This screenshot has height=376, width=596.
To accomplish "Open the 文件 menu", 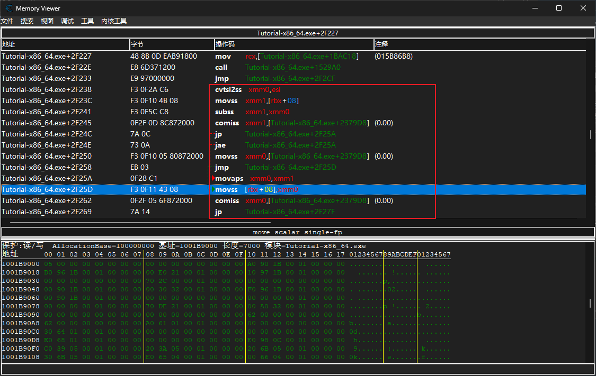I will (x=7, y=21).
